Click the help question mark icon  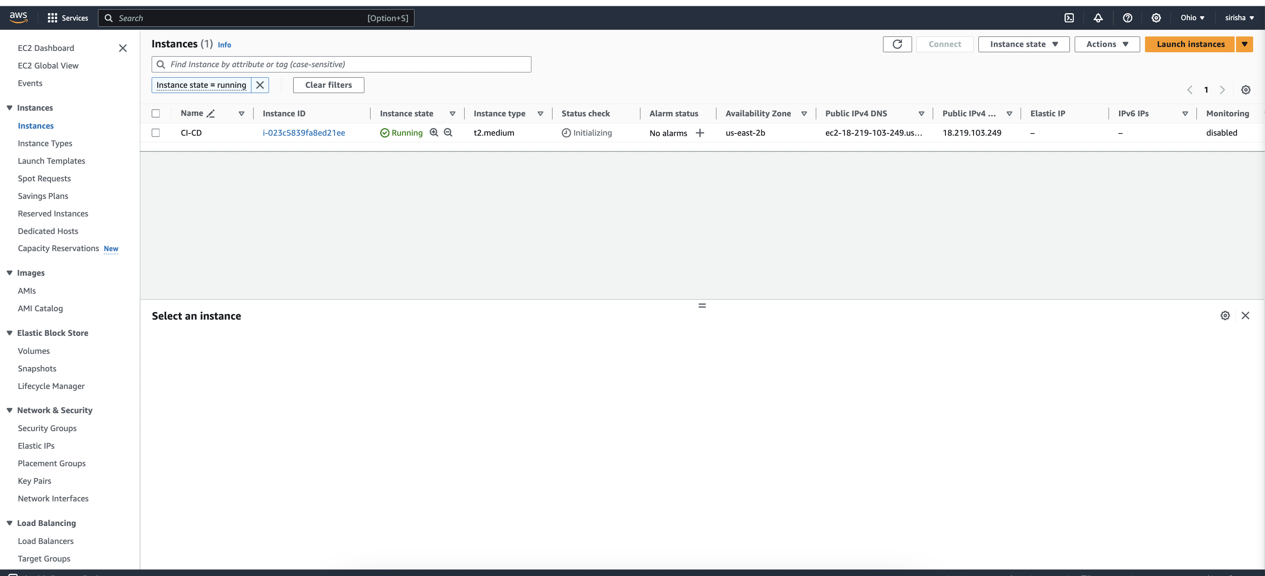click(1127, 18)
